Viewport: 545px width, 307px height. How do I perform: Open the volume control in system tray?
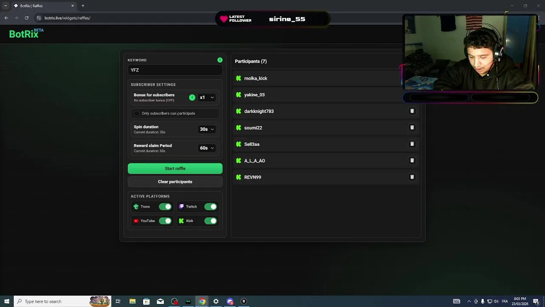(496, 301)
